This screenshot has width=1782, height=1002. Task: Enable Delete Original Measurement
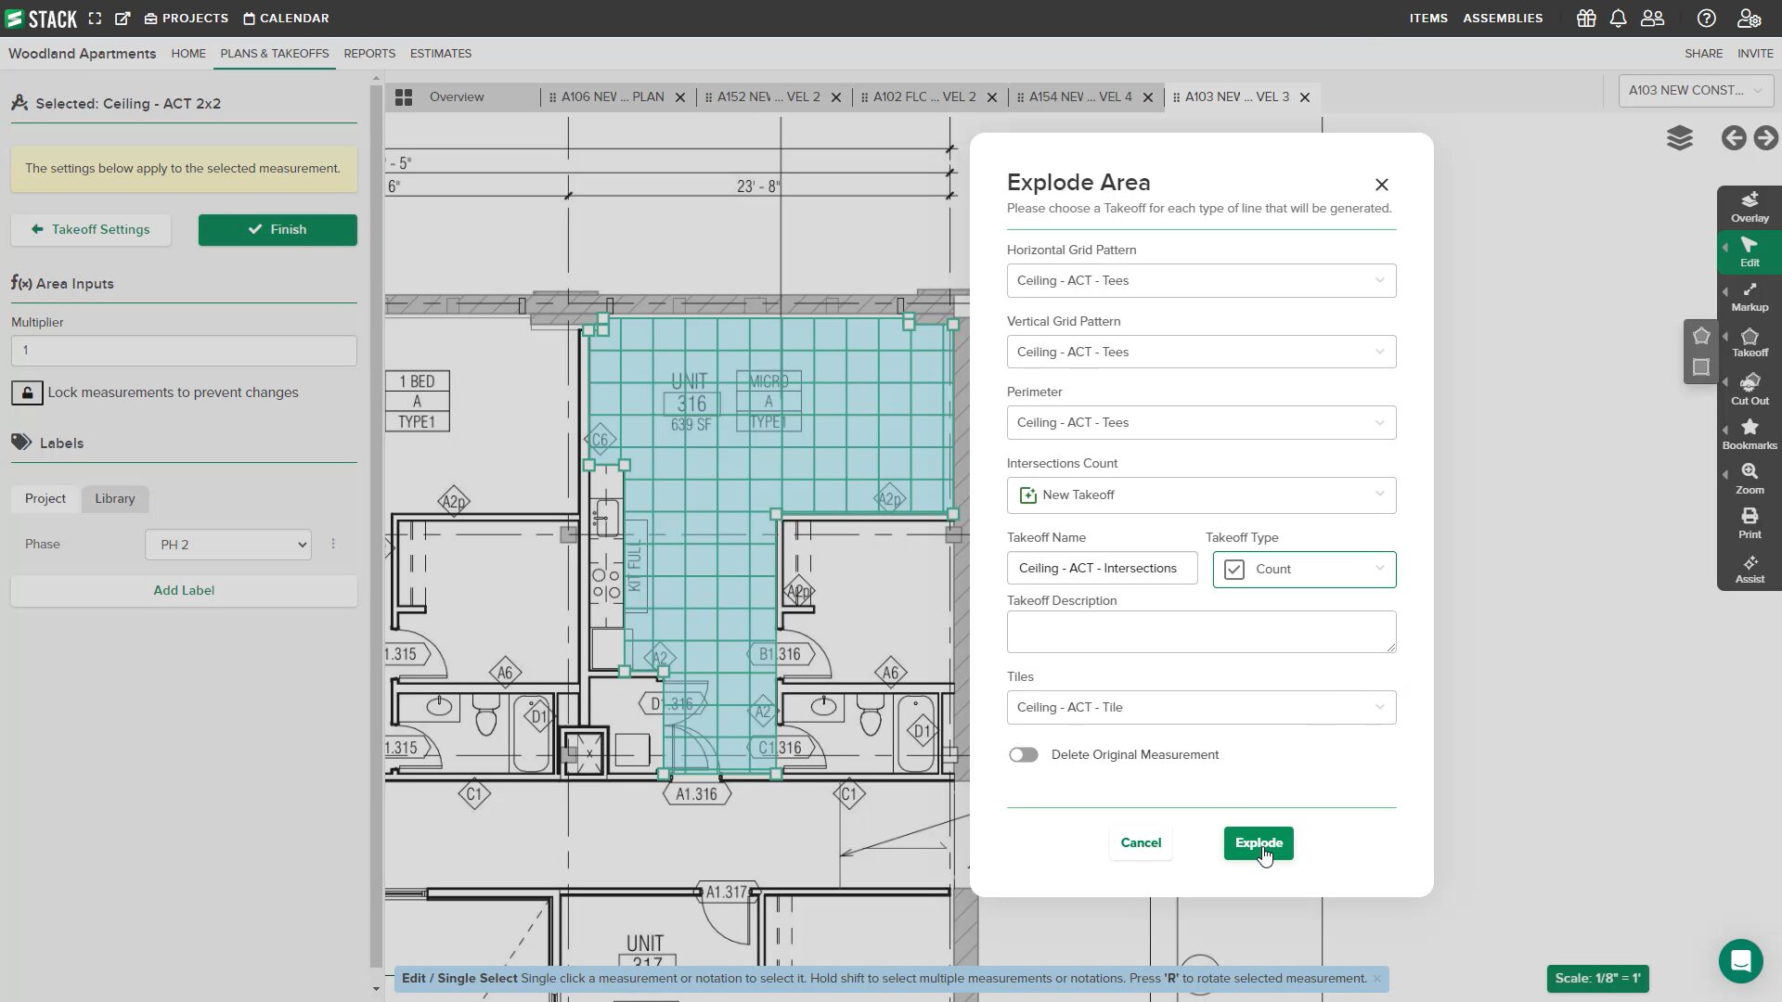(1023, 754)
